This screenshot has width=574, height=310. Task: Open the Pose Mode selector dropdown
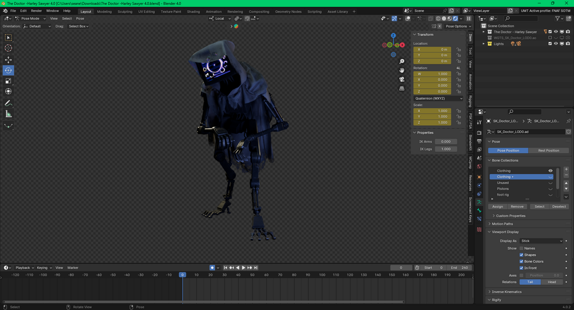[x=30, y=18]
